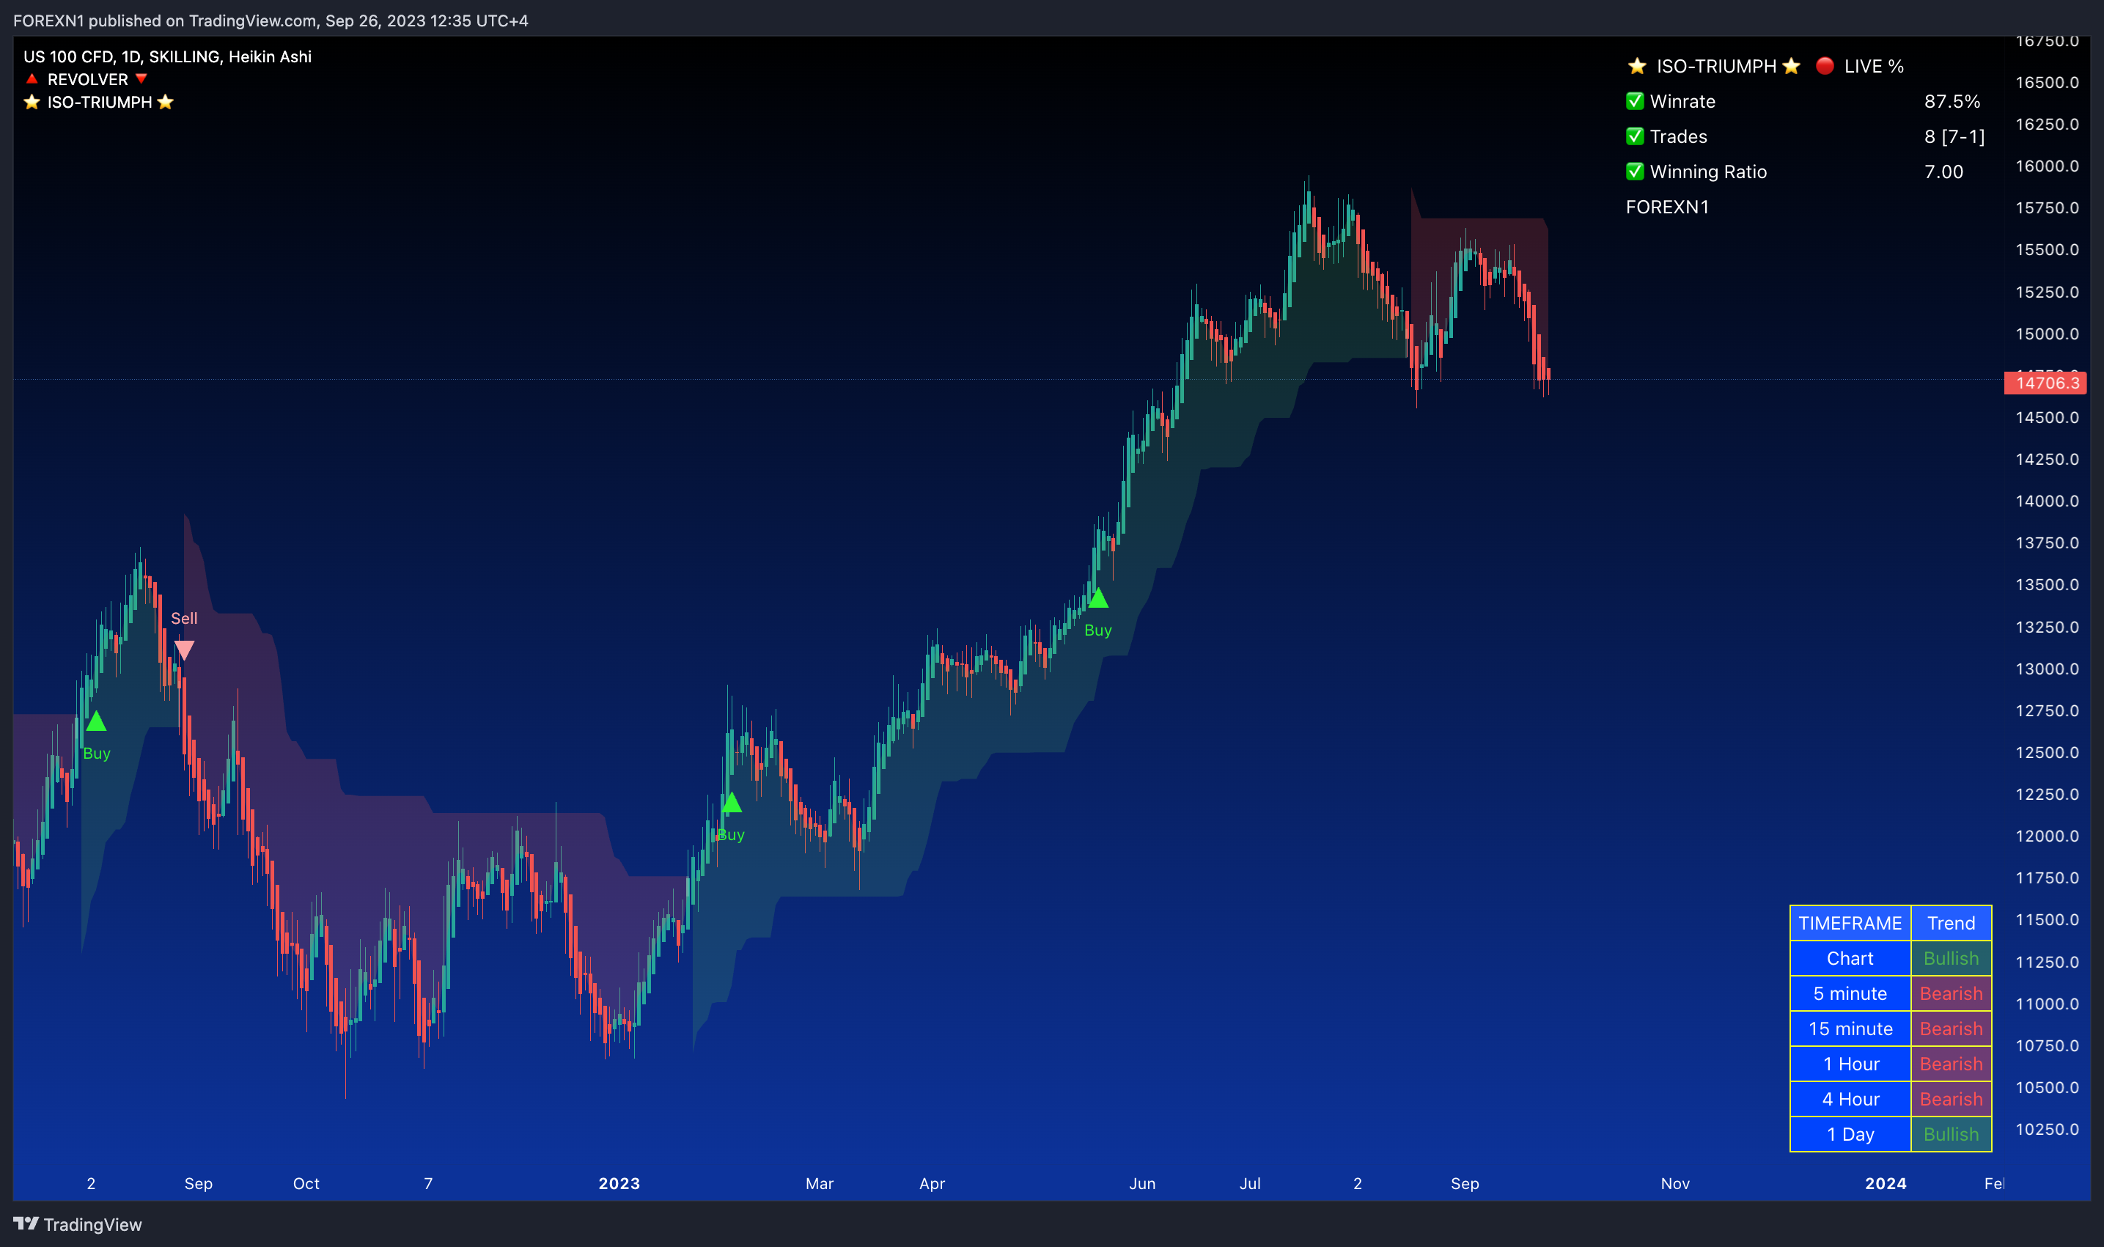Click the REVOLVER indicator label
Image resolution: width=2104 pixels, height=1247 pixels.
pyautogui.click(x=87, y=79)
